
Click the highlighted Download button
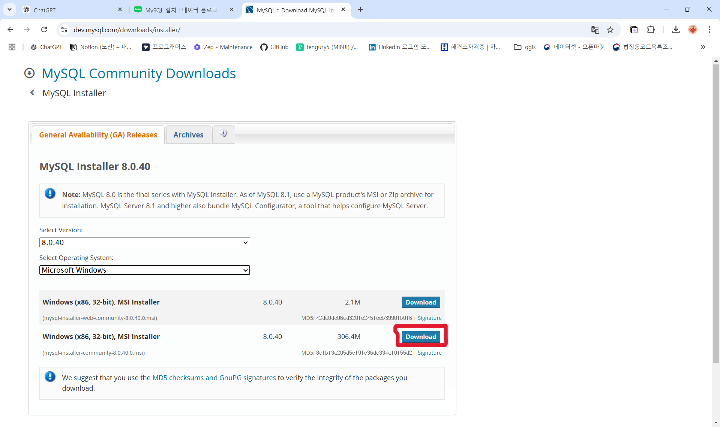(421, 337)
